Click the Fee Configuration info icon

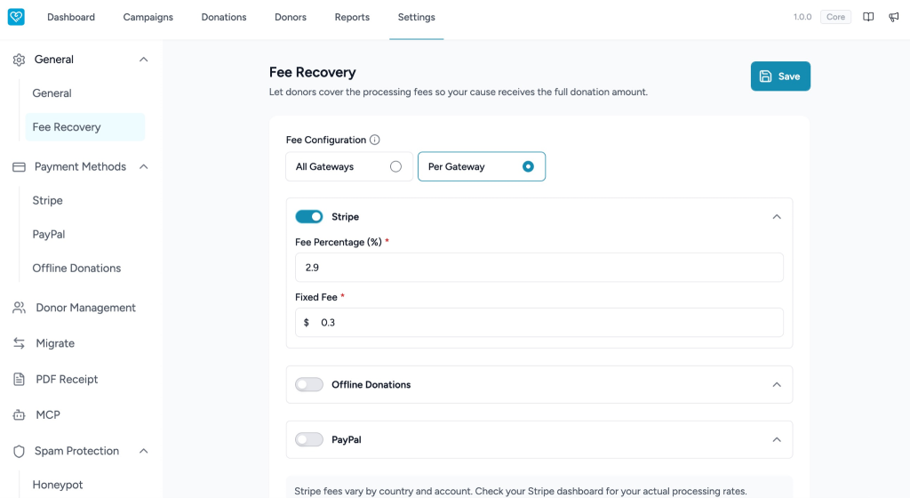point(375,140)
